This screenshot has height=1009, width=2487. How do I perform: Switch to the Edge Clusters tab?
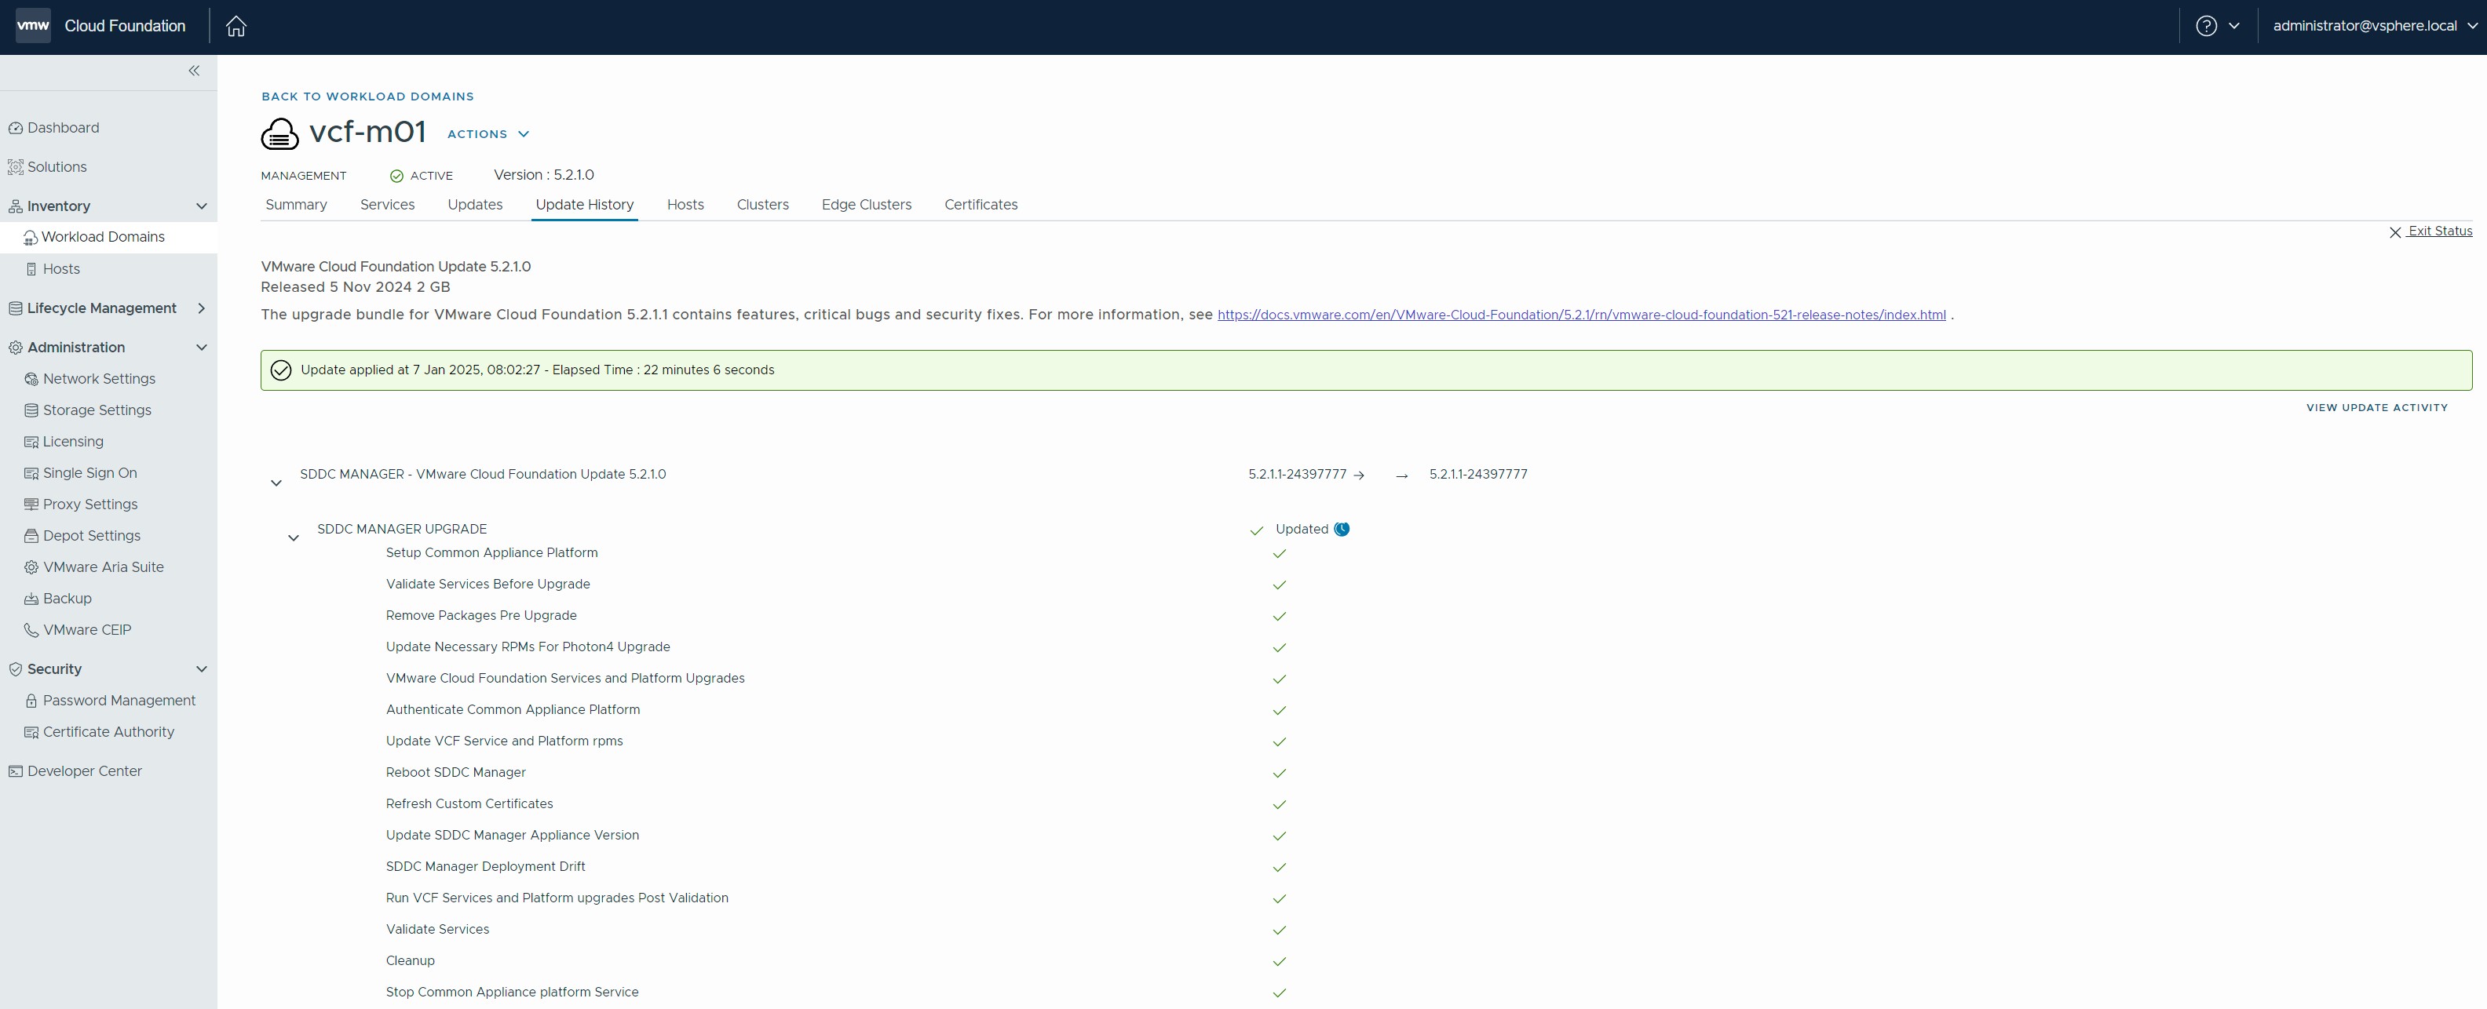pos(866,205)
